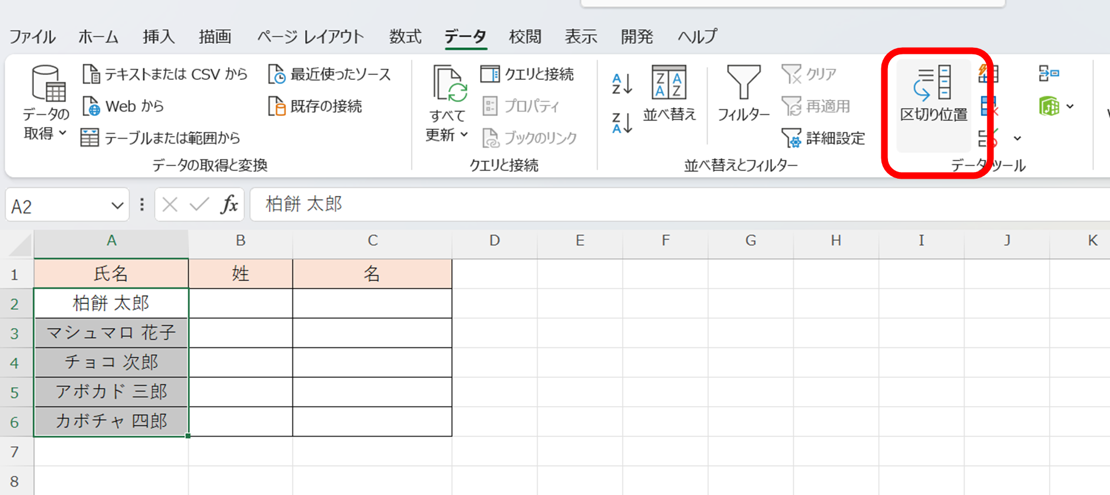Select column C header
The image size is (1110, 495).
372,241
